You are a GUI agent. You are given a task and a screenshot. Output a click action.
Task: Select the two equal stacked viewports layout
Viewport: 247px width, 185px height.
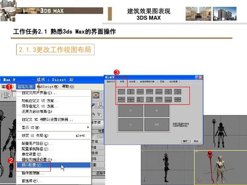click(140, 91)
